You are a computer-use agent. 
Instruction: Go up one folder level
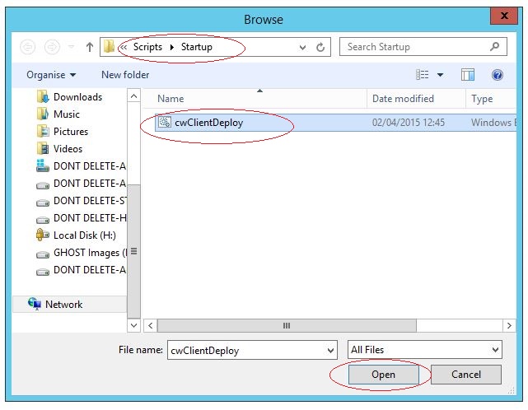(90, 47)
